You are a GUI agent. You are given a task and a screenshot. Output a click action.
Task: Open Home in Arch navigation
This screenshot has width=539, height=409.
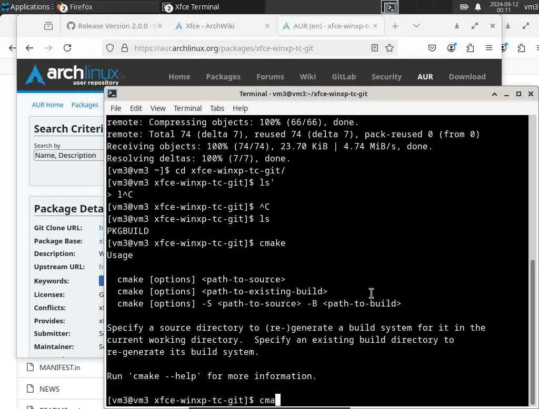coord(179,77)
